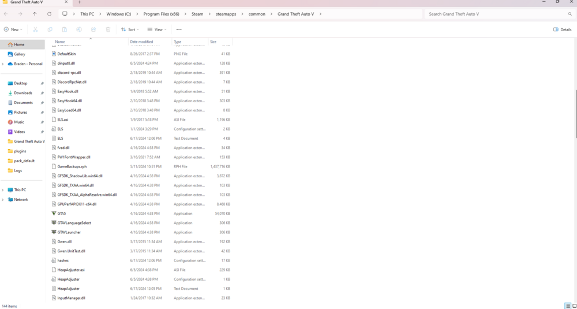Image resolution: width=577 pixels, height=309 pixels.
Task: Click the Share toolbar icon
Action: pos(93,29)
